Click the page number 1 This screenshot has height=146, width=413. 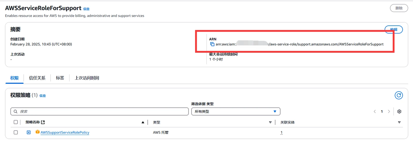[382, 111]
